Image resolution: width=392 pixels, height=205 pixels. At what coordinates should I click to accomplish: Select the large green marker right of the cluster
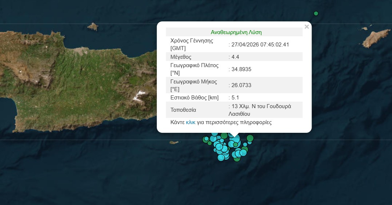[x=250, y=138]
